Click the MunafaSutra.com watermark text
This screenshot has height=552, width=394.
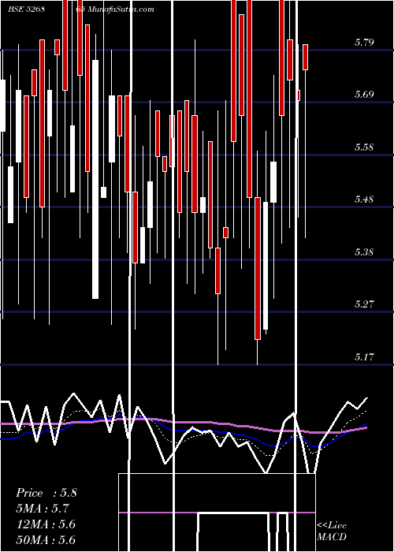(x=121, y=9)
